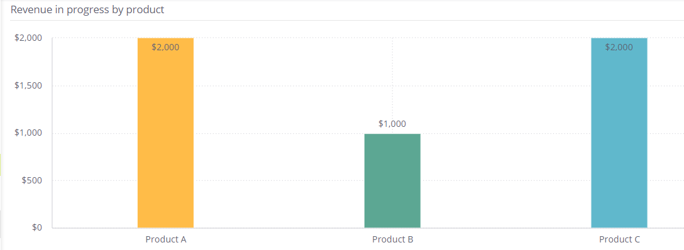Click the $0 y-axis tick label
The image size is (684, 250).
36,227
